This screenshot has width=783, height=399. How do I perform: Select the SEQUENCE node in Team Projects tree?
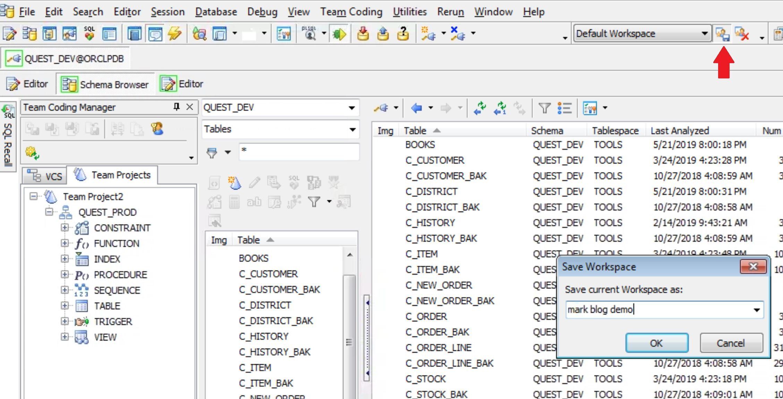point(117,290)
